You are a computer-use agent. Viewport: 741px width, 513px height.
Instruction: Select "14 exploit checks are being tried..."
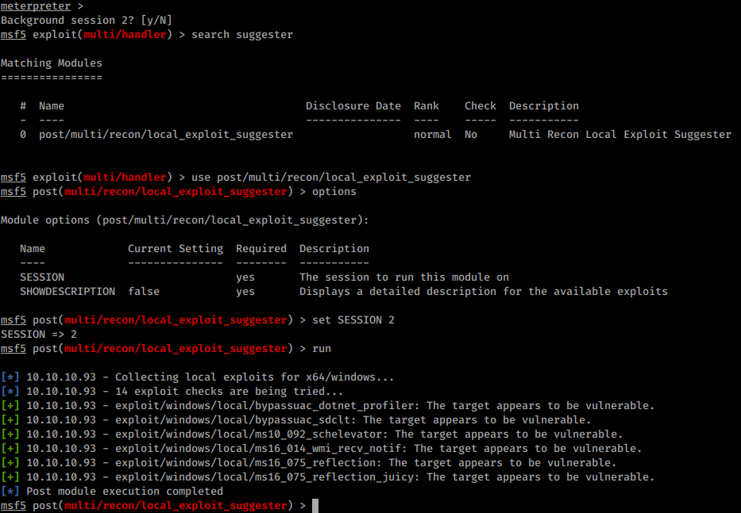pyautogui.click(x=229, y=391)
